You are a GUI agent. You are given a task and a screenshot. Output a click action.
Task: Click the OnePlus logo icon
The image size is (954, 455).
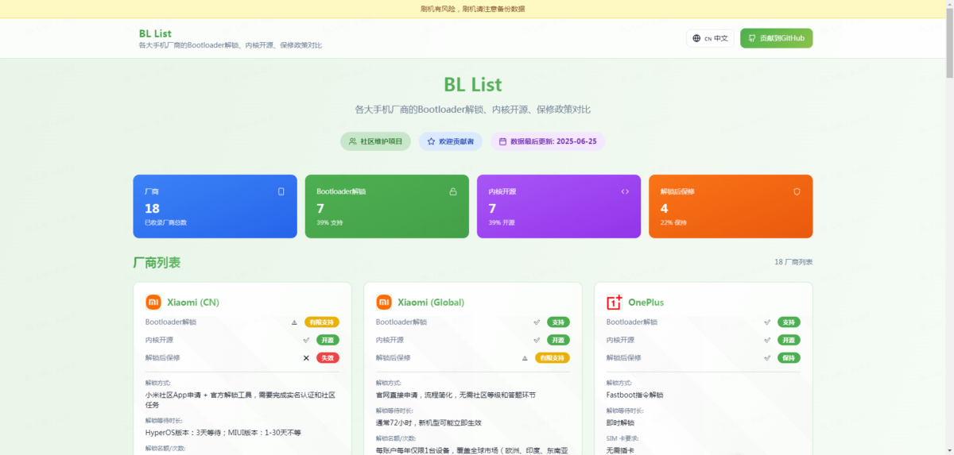615,302
